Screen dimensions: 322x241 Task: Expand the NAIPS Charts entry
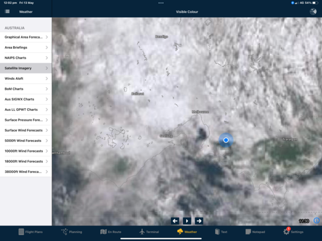tap(26, 58)
